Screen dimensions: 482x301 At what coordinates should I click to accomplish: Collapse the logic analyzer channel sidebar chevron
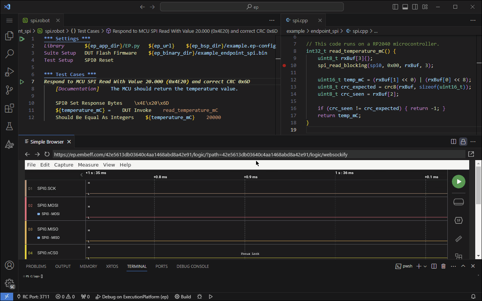82,175
